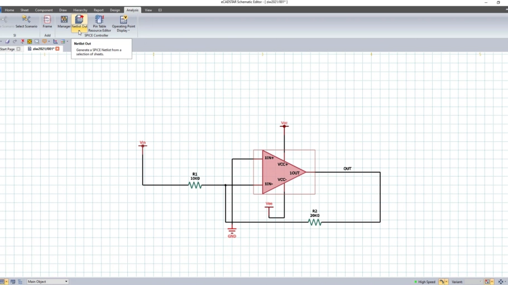Screen dimensions: 508x285
Task: Click the layout display icon in toolbar
Action: click(63, 41)
